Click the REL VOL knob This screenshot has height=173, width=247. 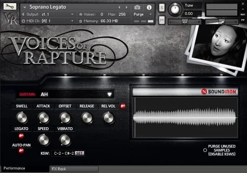(108, 118)
